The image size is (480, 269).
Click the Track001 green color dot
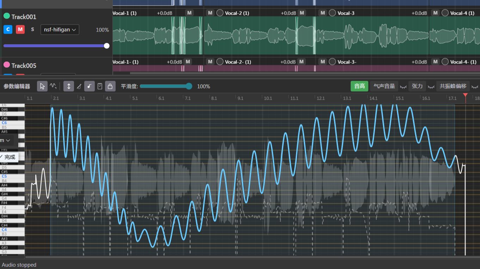click(7, 16)
